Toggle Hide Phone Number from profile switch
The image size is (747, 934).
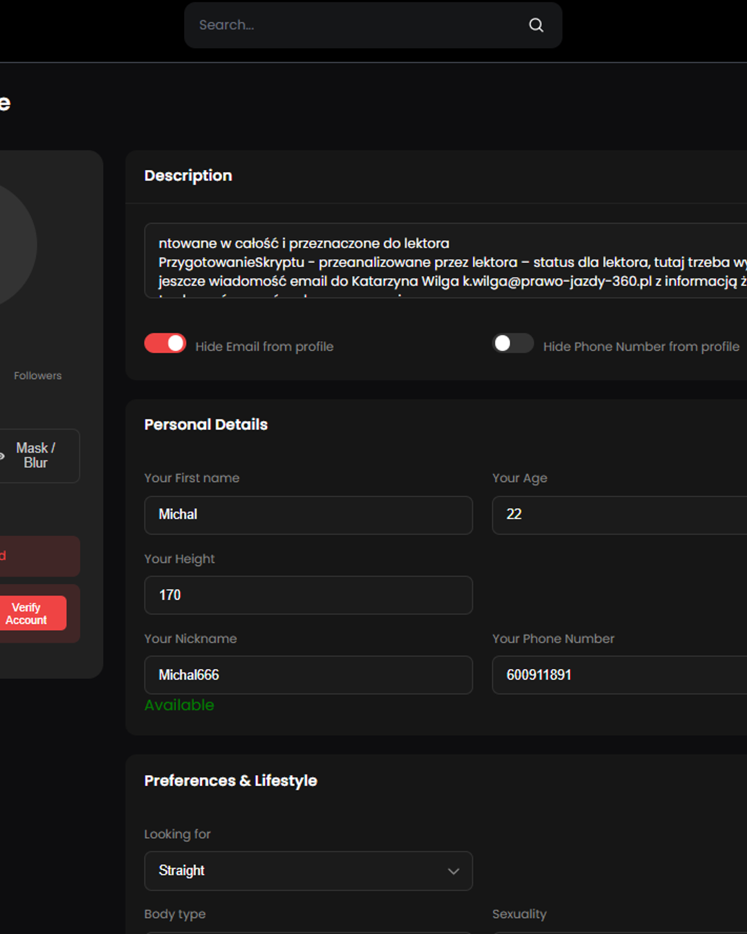[x=513, y=343]
